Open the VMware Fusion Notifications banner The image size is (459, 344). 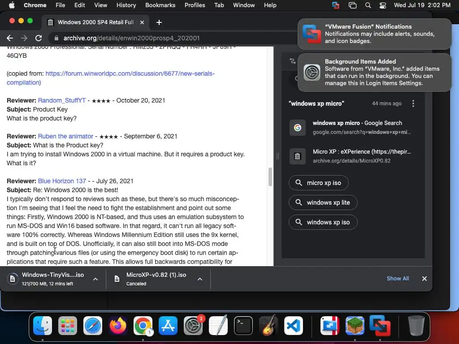click(374, 34)
